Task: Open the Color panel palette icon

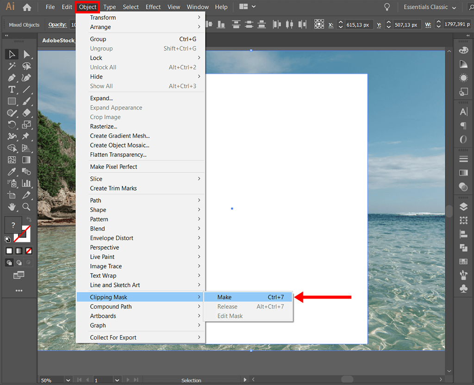Action: pos(463,50)
